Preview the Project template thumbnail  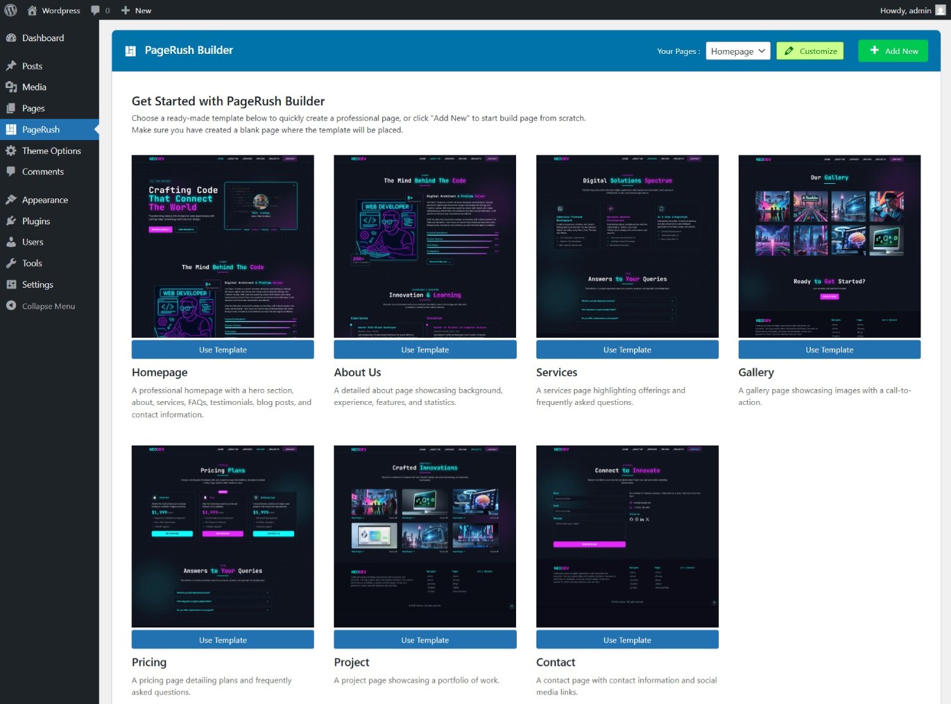[425, 537]
